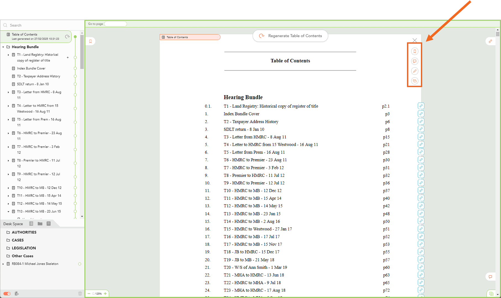Click the sidebar vertical scrollbar thumb
Viewport: 501px width, 298px height.
click(82, 52)
